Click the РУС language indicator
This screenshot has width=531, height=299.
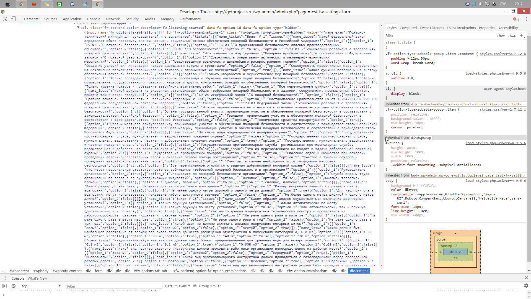(x=503, y=4)
